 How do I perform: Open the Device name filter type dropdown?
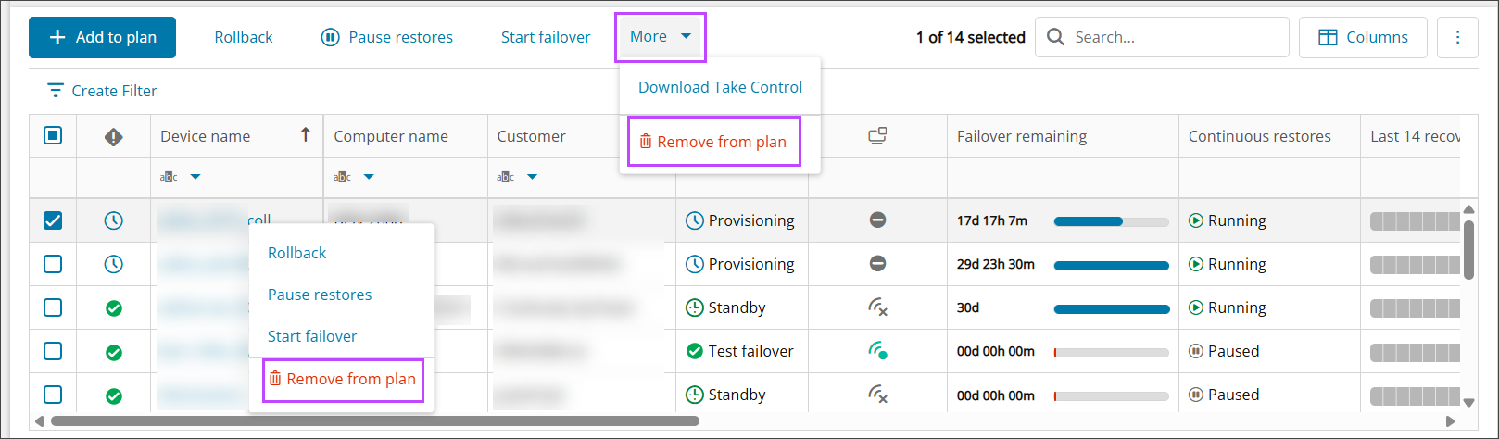tap(195, 177)
